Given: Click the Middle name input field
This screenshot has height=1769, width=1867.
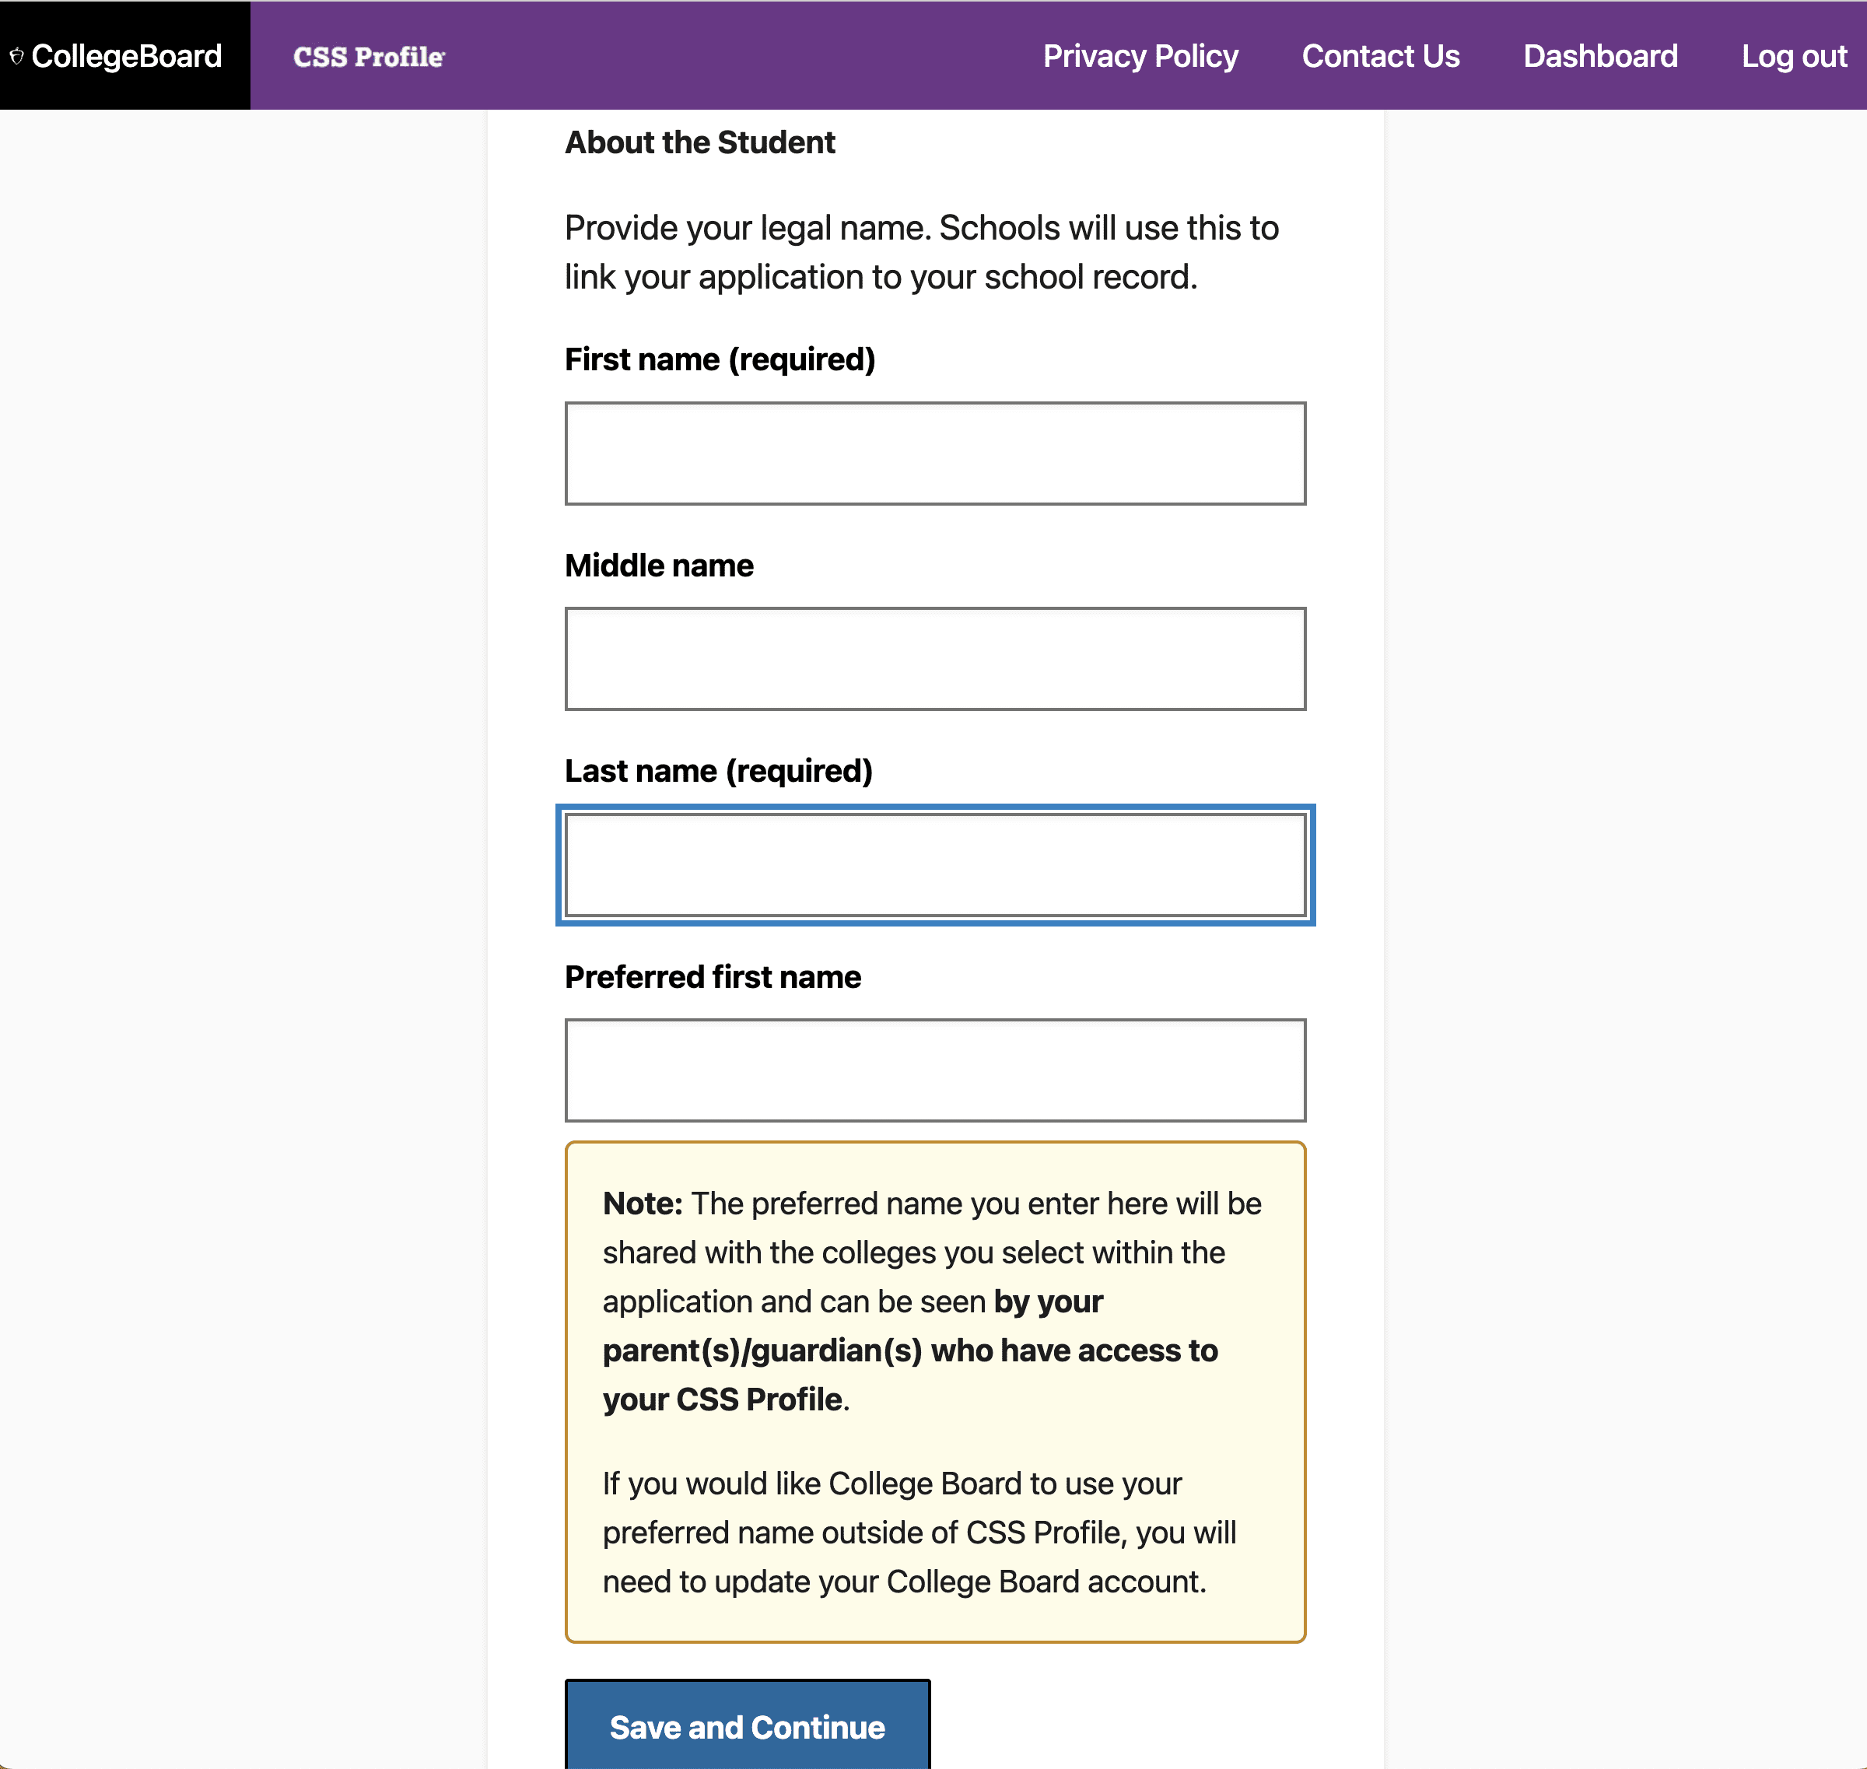Looking at the screenshot, I should click(x=936, y=658).
